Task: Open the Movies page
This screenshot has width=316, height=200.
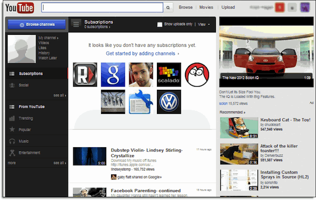Action: (x=206, y=7)
